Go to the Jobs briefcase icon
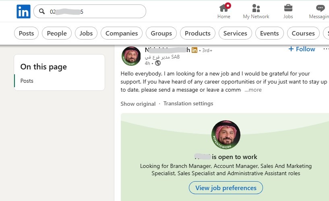The image size is (329, 201). [x=288, y=8]
